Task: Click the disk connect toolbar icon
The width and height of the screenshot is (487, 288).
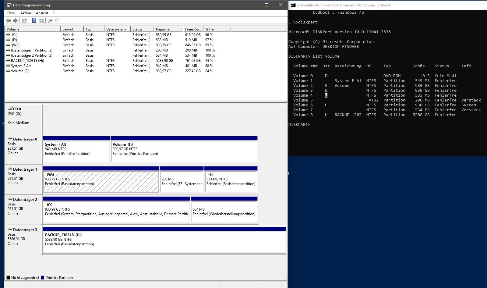Action: click(50, 21)
